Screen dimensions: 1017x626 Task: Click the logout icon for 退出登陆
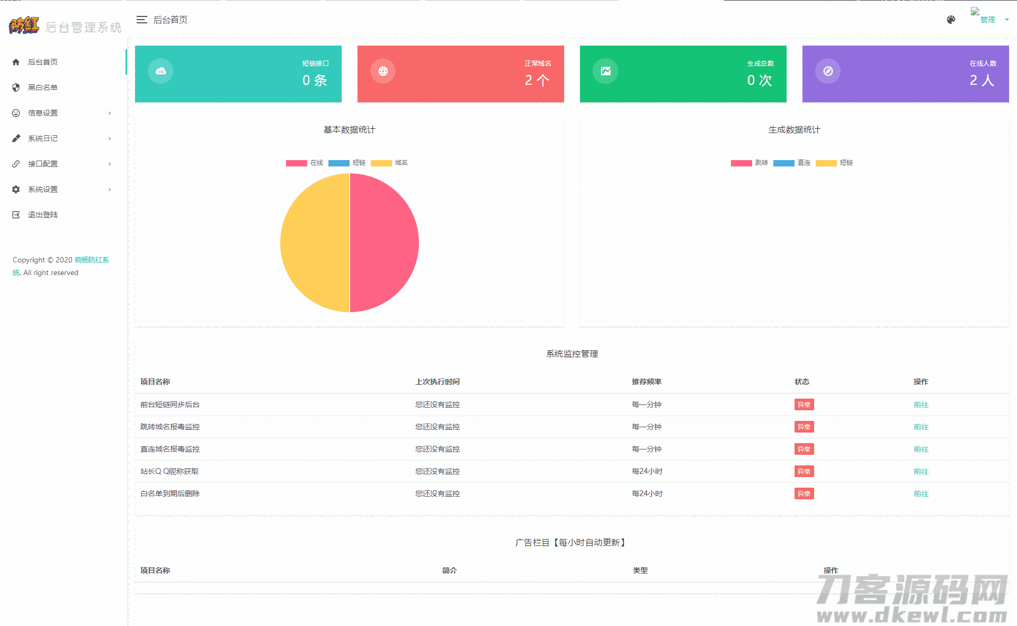[16, 215]
